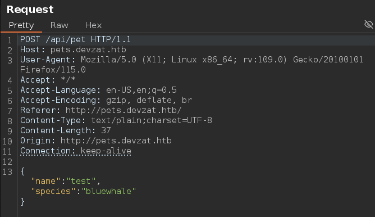This screenshot has height=217, width=375.
Task: Open the Raw tab
Action: tap(60, 25)
